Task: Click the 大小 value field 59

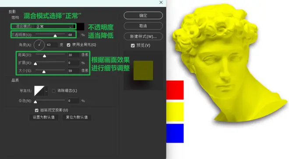Action: tap(74, 71)
